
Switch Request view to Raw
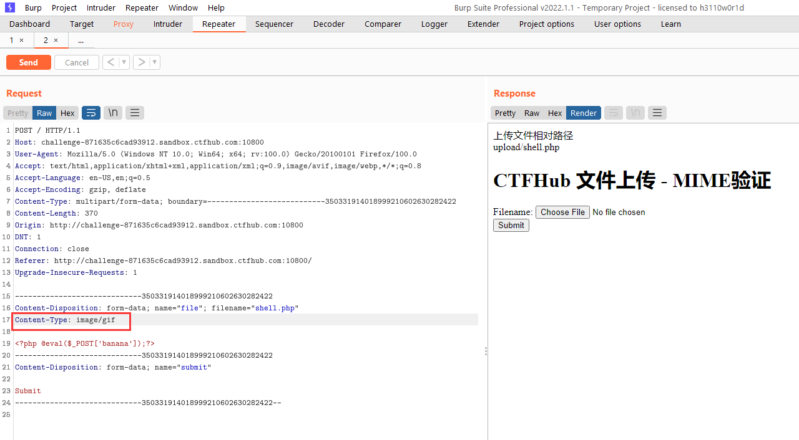(x=44, y=113)
